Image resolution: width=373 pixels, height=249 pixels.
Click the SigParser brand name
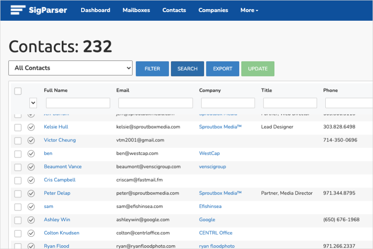tap(48, 10)
